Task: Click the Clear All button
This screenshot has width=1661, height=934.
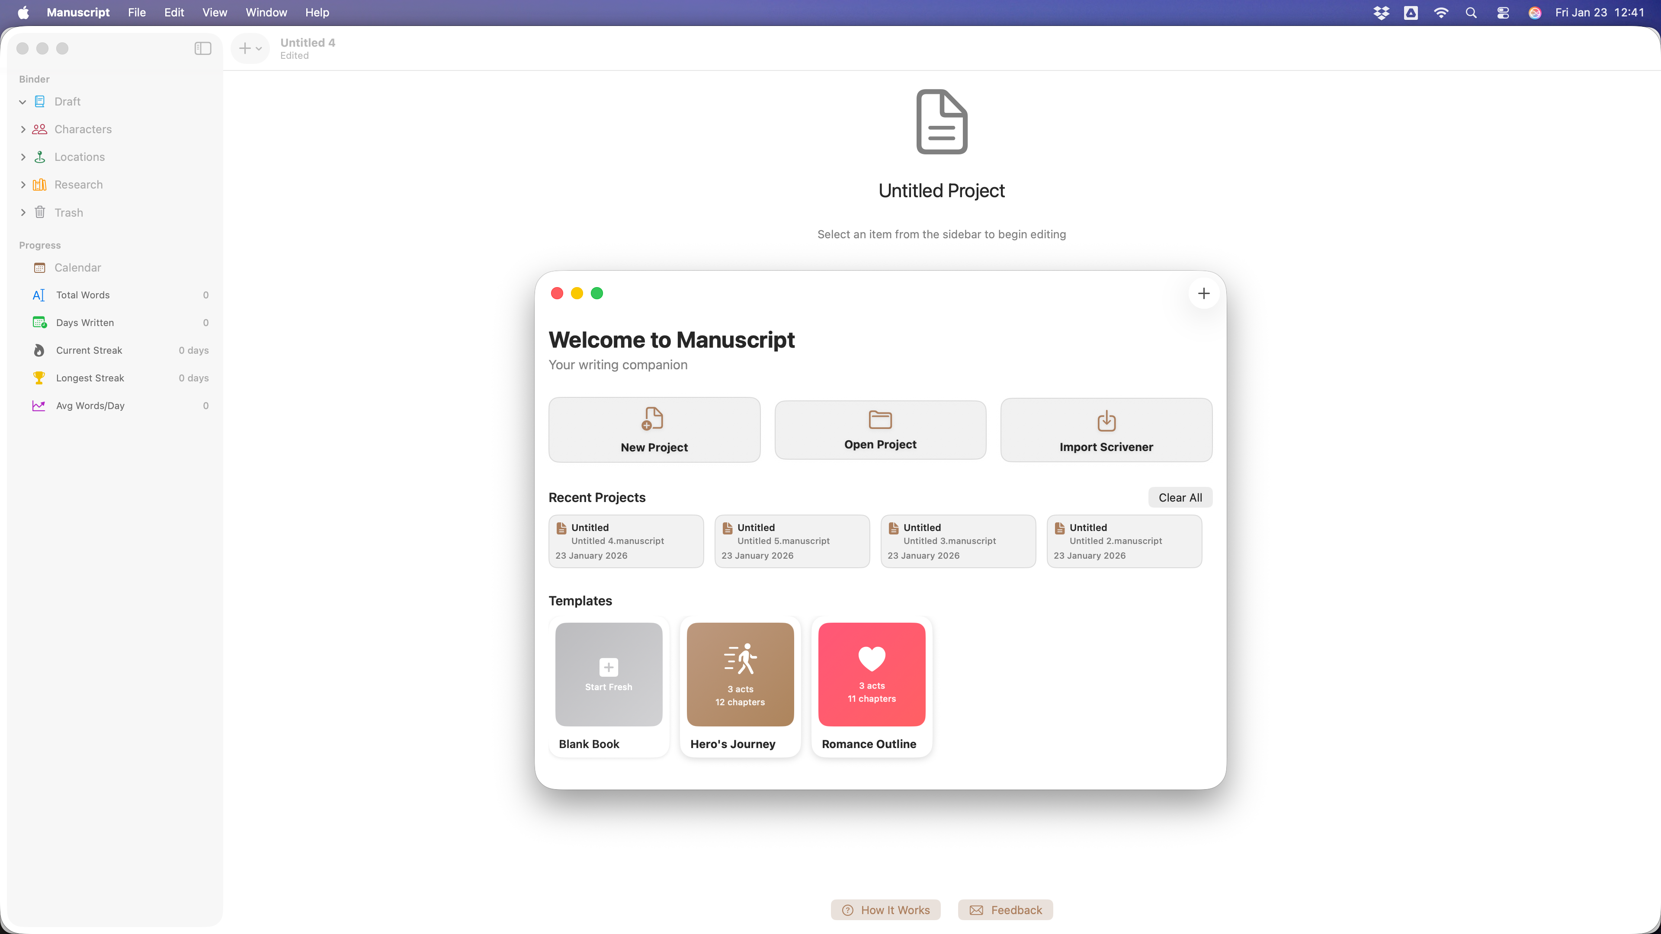Action: (x=1179, y=497)
